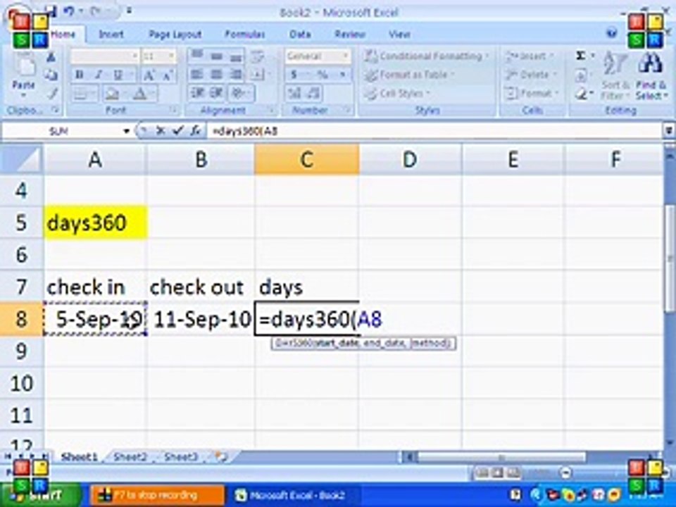Click the Increase Indent icon
Image resolution: width=676 pixels, height=507 pixels.
(217, 93)
